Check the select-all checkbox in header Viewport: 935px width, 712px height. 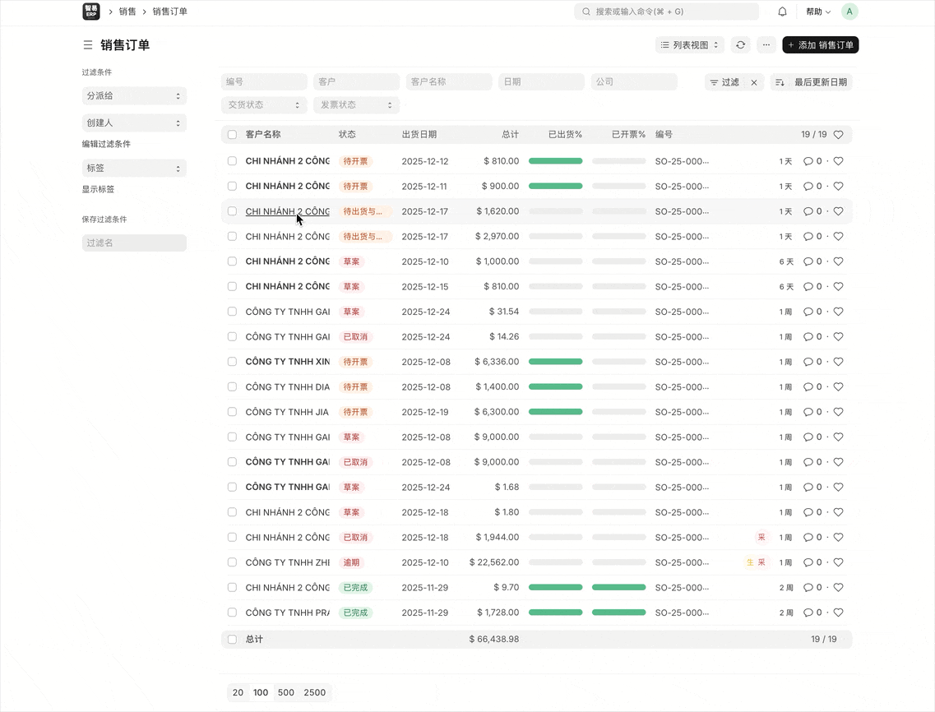232,135
